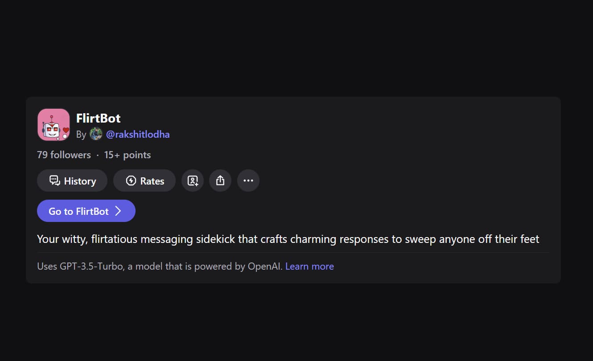Click the "By" label before the author

81,134
